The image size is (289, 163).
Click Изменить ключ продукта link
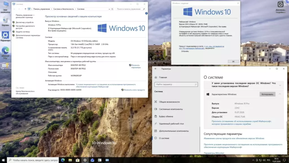(134, 90)
